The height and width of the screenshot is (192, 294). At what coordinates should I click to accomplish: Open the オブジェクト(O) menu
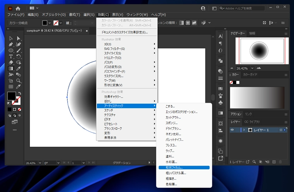coord(54,15)
